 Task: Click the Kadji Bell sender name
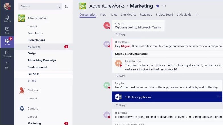120,83
